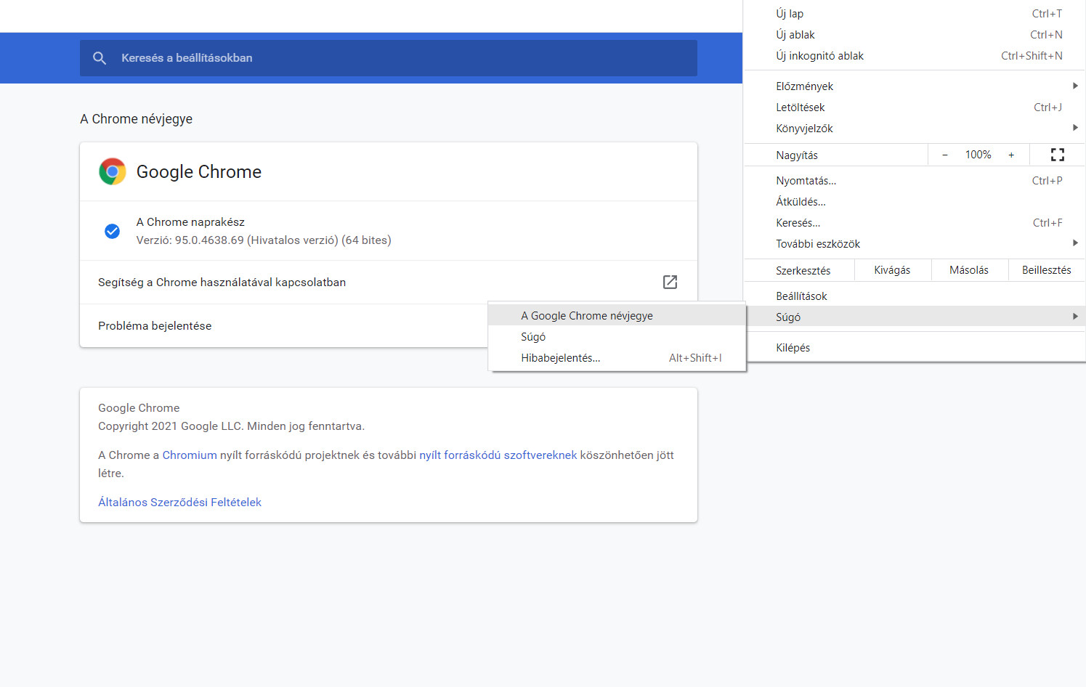Open the Chromium link
This screenshot has width=1086, height=687.
[190, 455]
